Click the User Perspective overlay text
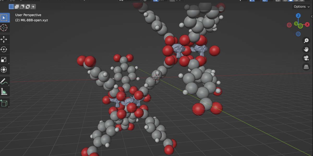The height and width of the screenshot is (156, 313). tap(28, 15)
